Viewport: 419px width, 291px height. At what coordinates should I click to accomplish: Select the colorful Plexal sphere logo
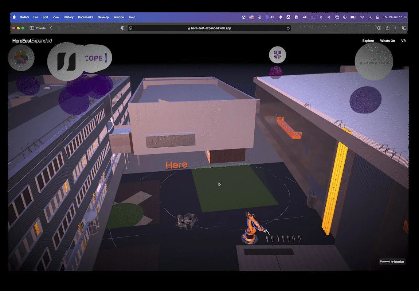[x=21, y=57]
